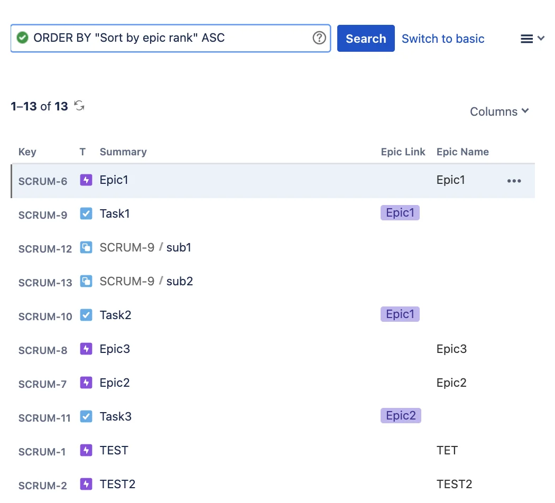
Task: Click the refresh results icon beside 1–13 of 13
Action: click(x=79, y=106)
